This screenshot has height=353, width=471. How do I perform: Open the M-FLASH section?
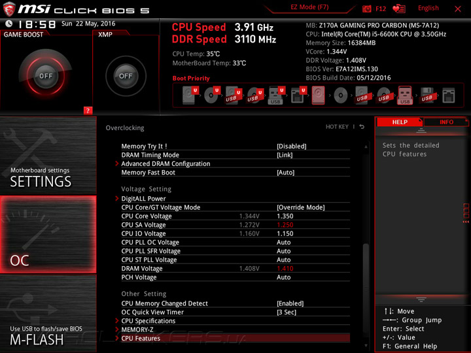click(x=48, y=314)
